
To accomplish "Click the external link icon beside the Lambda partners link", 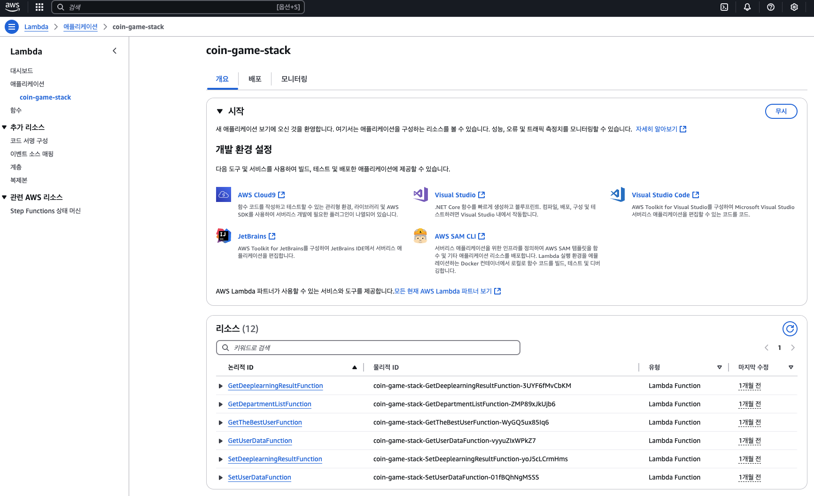I will pyautogui.click(x=498, y=291).
